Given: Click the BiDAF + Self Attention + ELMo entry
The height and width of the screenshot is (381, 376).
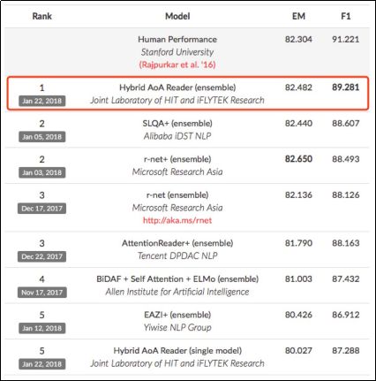Looking at the screenshot, I should click(177, 279).
